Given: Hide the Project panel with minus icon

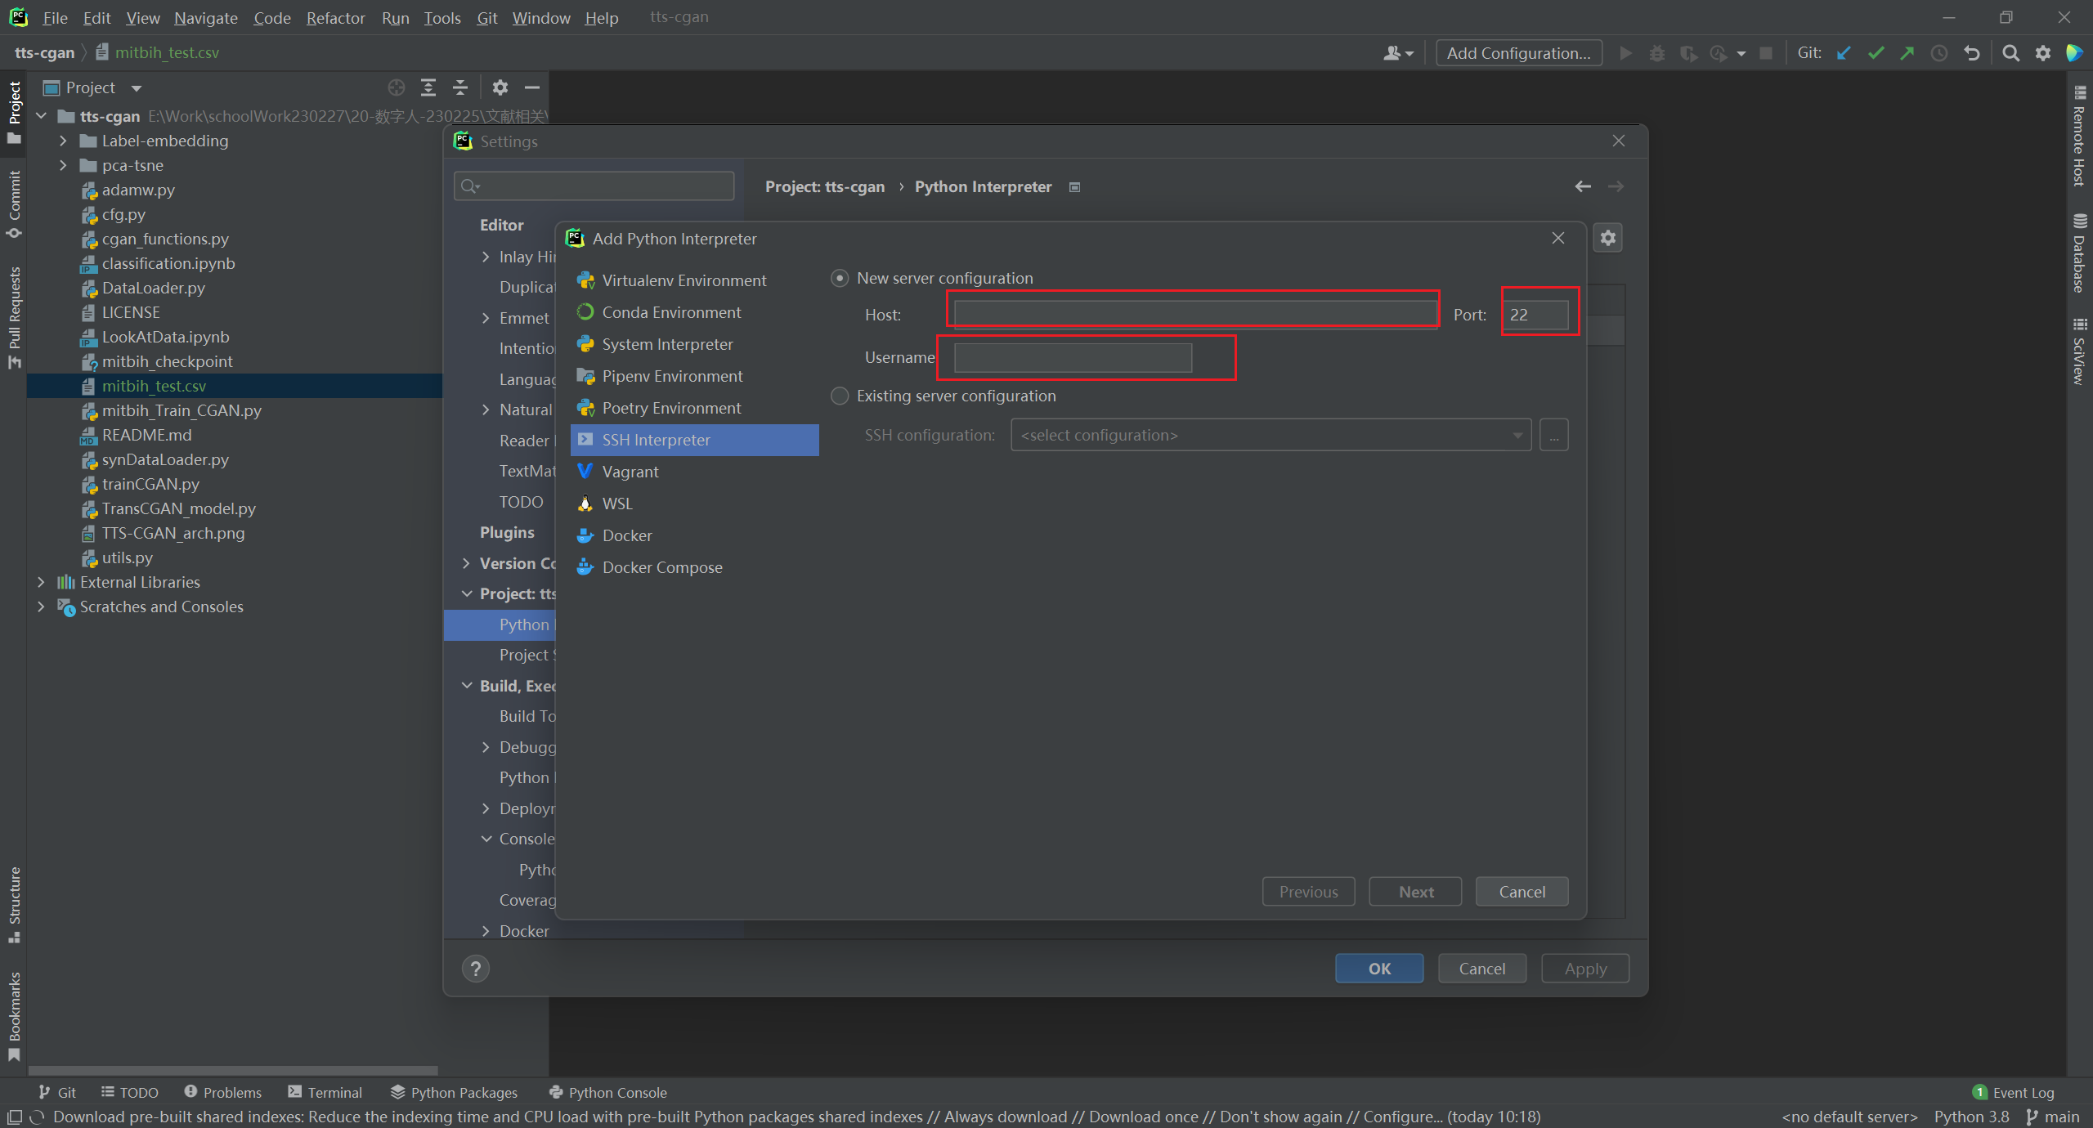Looking at the screenshot, I should point(532,87).
